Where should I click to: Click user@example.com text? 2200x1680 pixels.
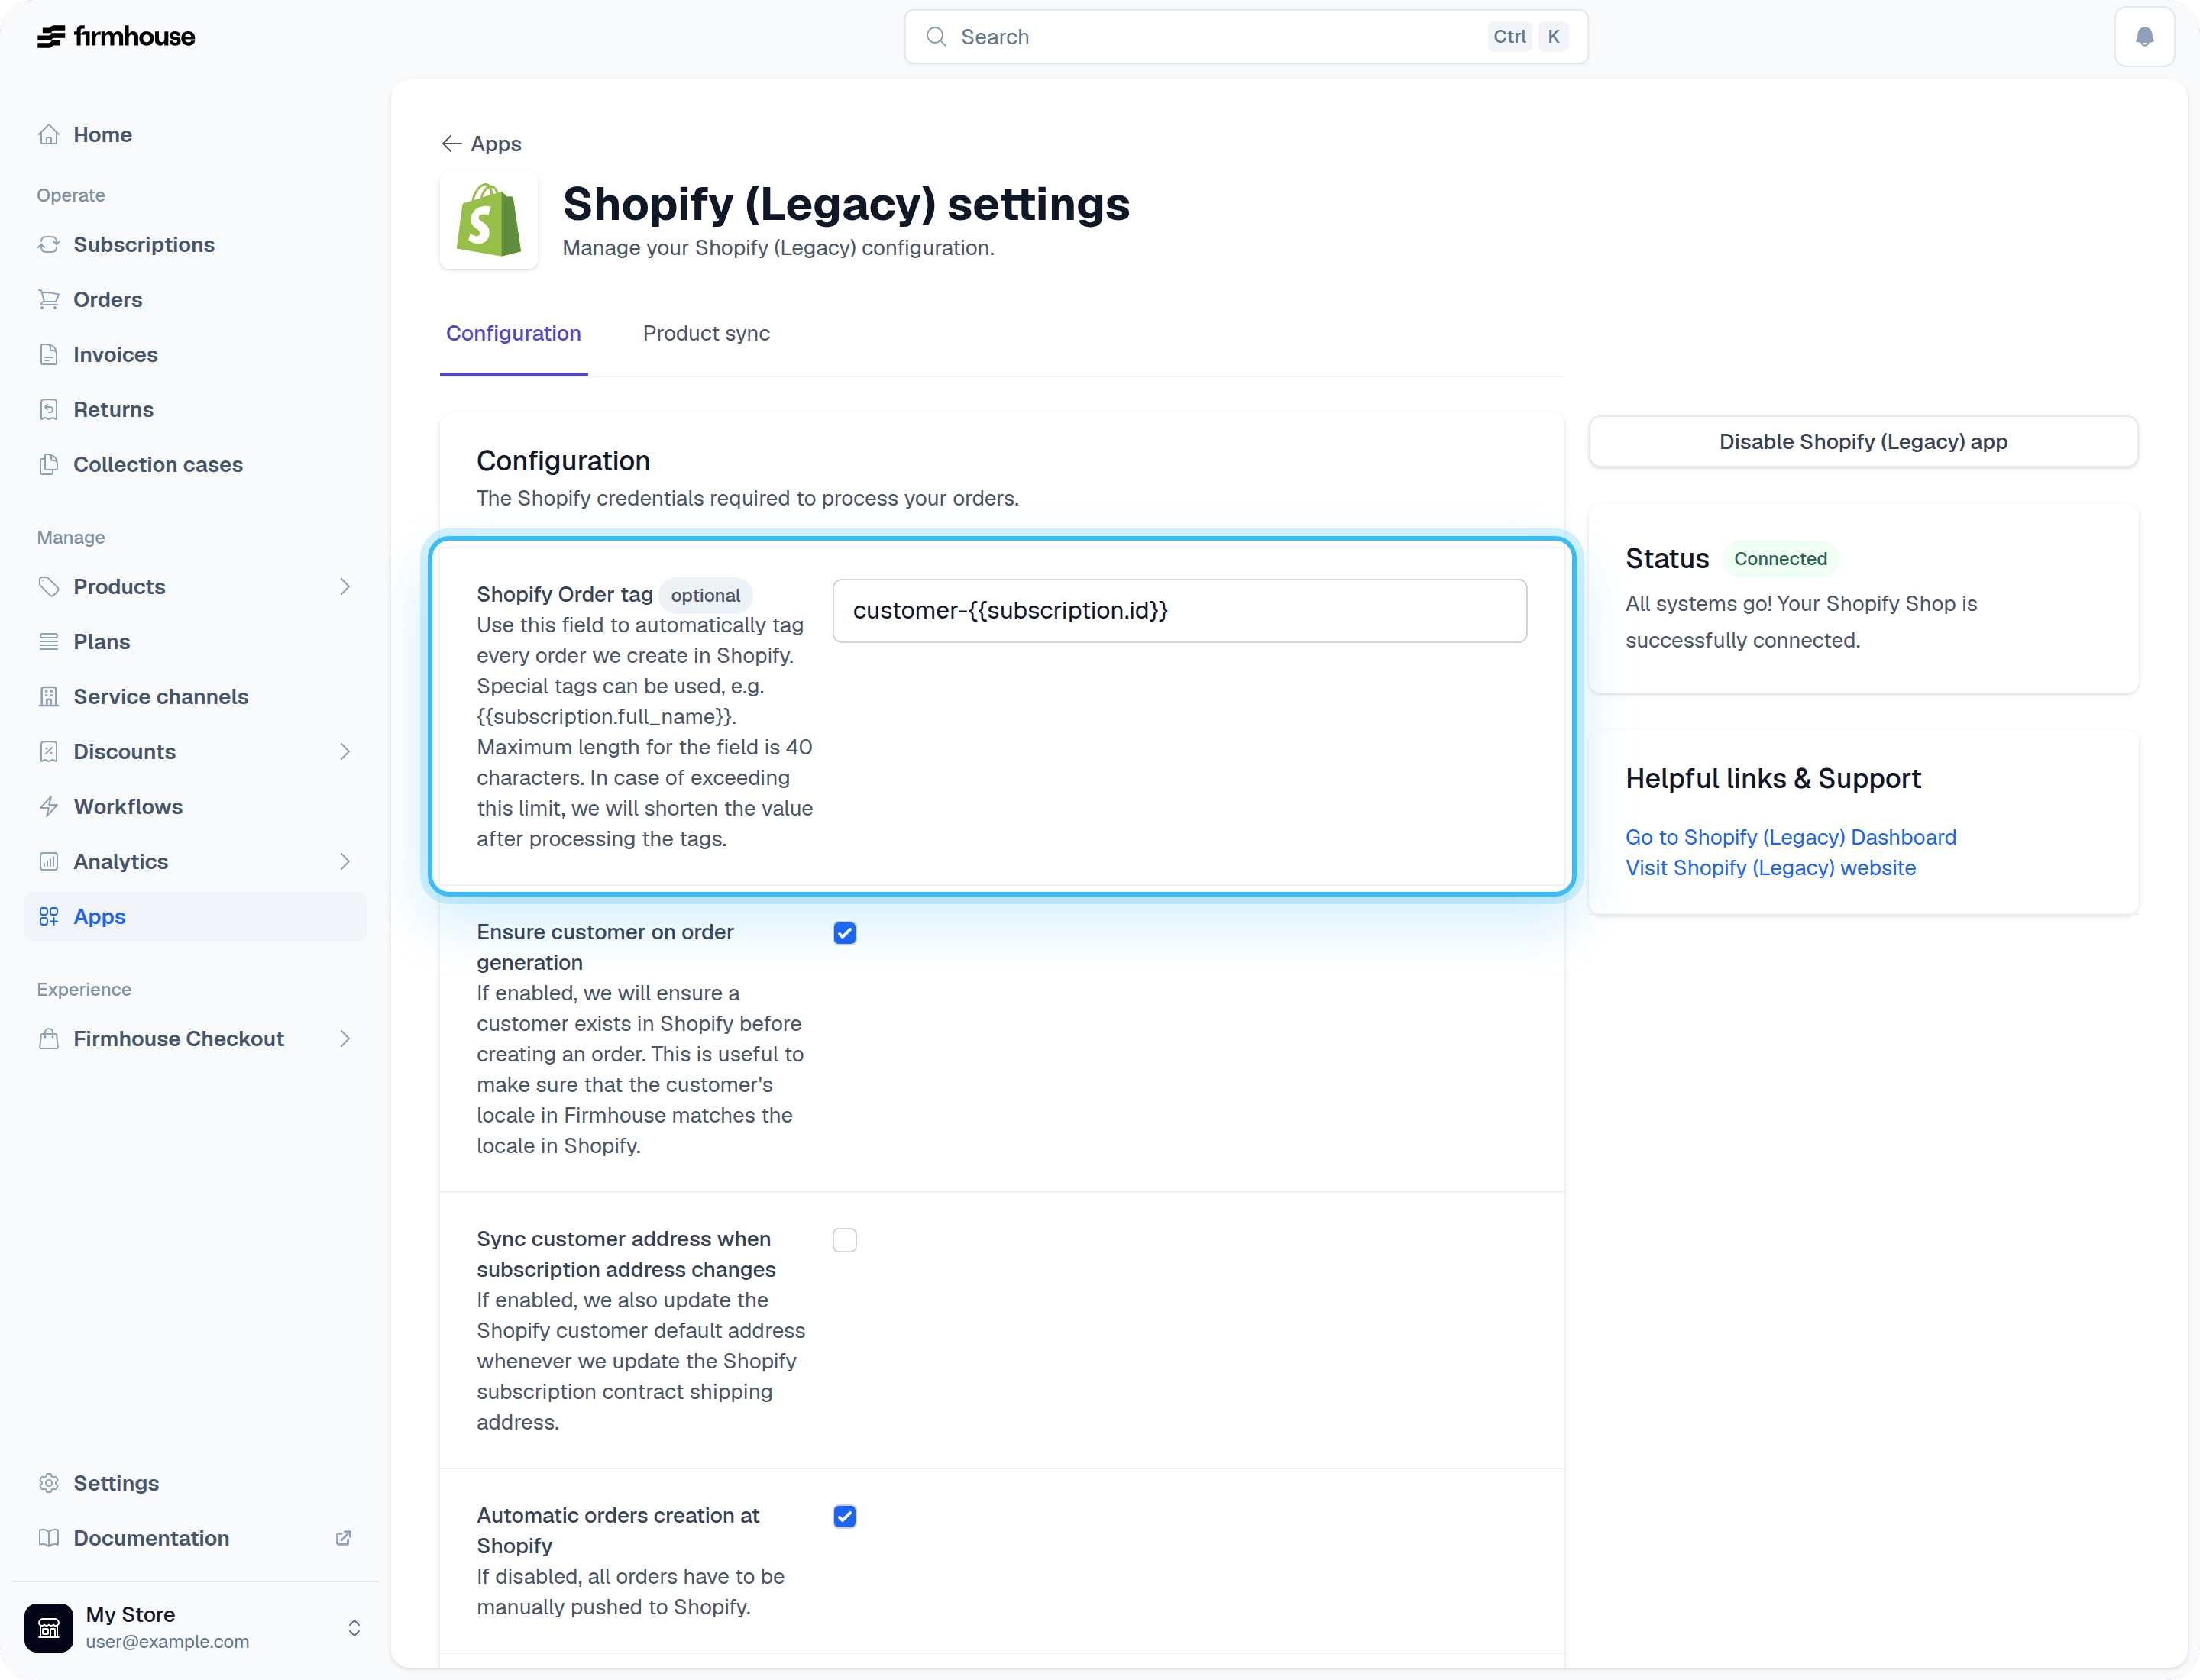[167, 1641]
